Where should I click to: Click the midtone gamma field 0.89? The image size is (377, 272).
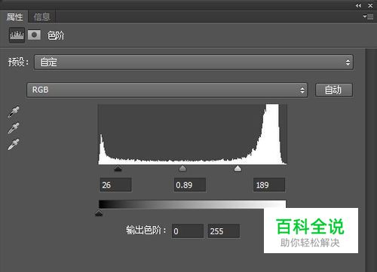coord(190,185)
